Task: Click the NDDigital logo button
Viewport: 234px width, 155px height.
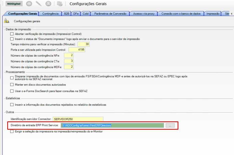Action: point(14,4)
